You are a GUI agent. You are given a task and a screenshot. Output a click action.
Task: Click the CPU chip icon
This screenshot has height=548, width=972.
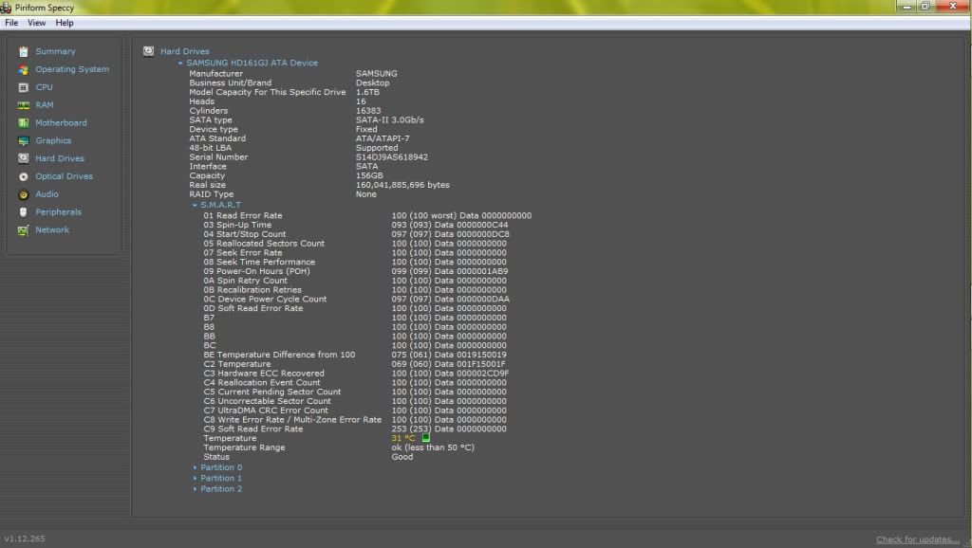pos(24,88)
